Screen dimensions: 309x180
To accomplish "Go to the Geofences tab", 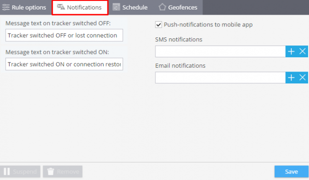I will (x=178, y=7).
